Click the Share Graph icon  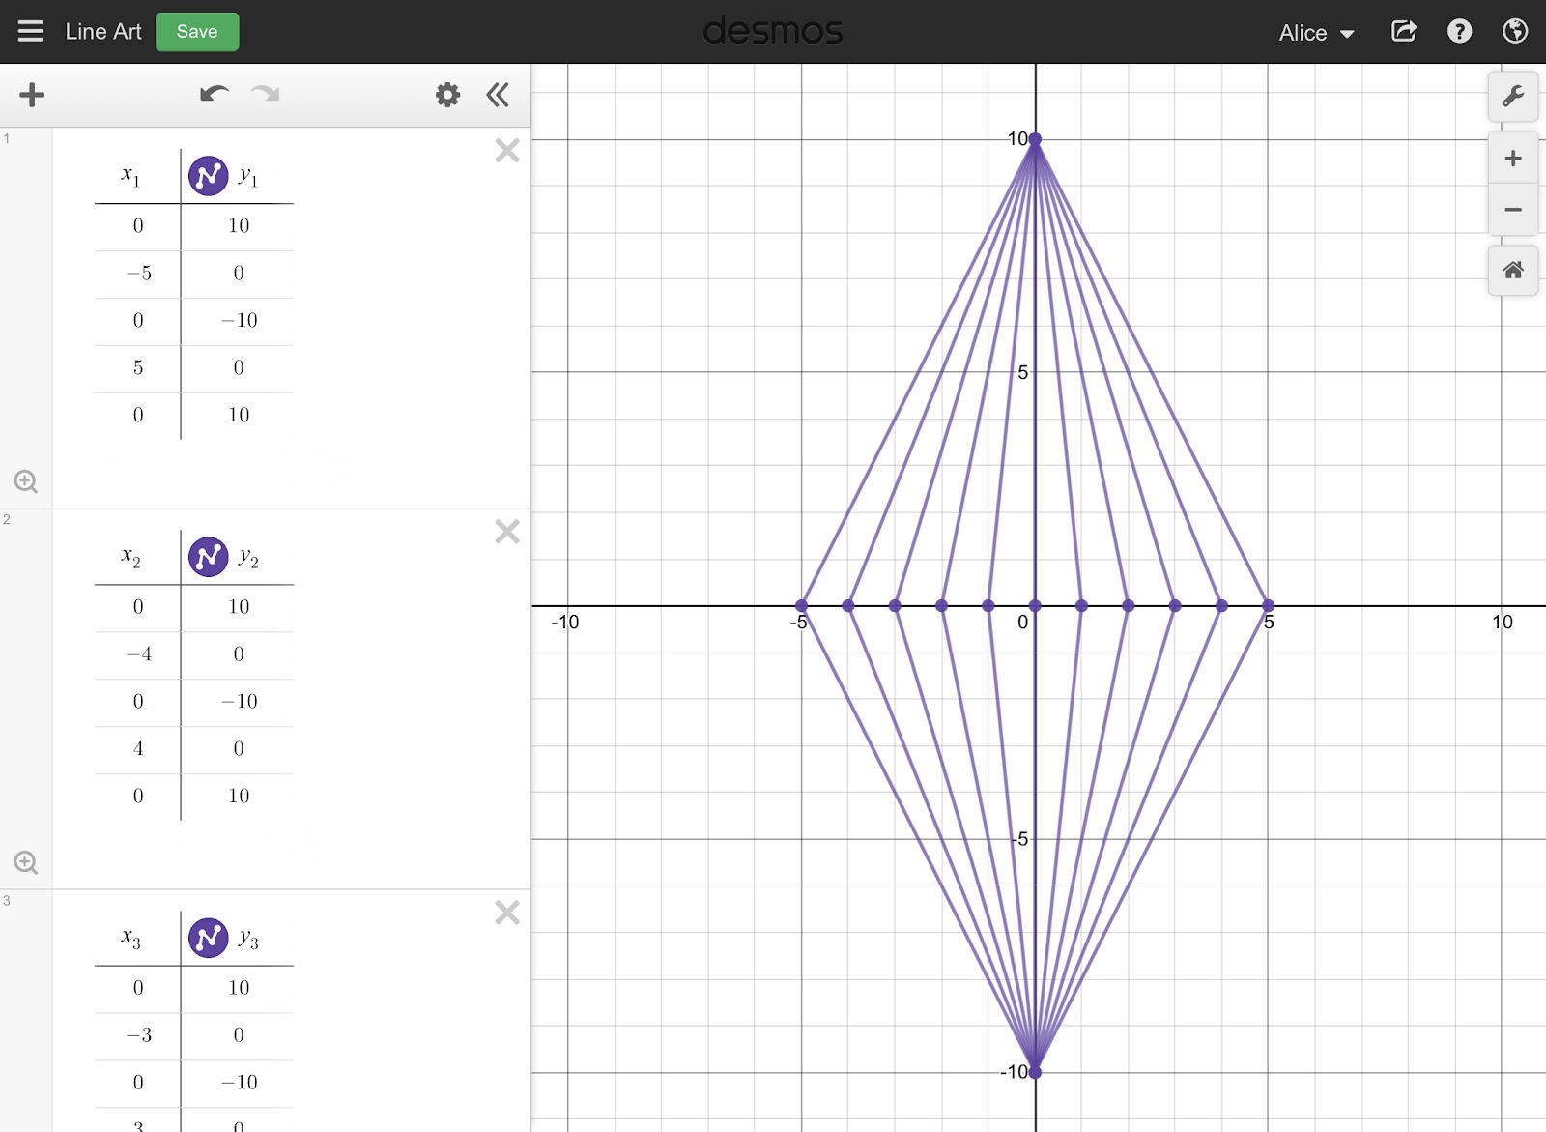pyautogui.click(x=1404, y=31)
